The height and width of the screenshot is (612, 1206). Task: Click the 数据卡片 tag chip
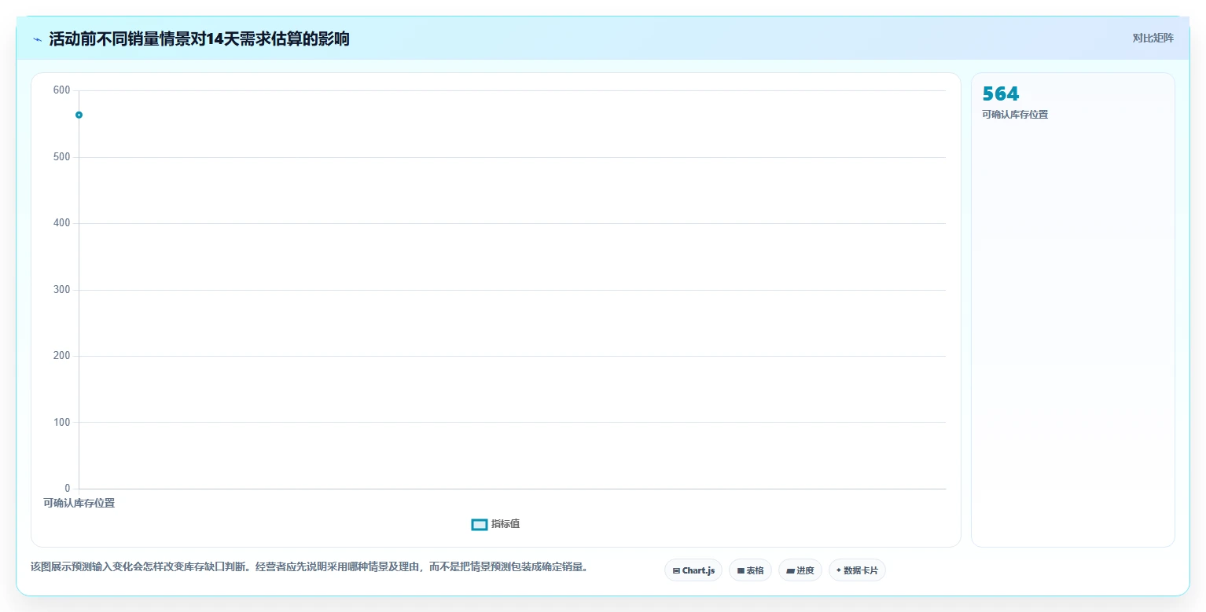click(857, 570)
